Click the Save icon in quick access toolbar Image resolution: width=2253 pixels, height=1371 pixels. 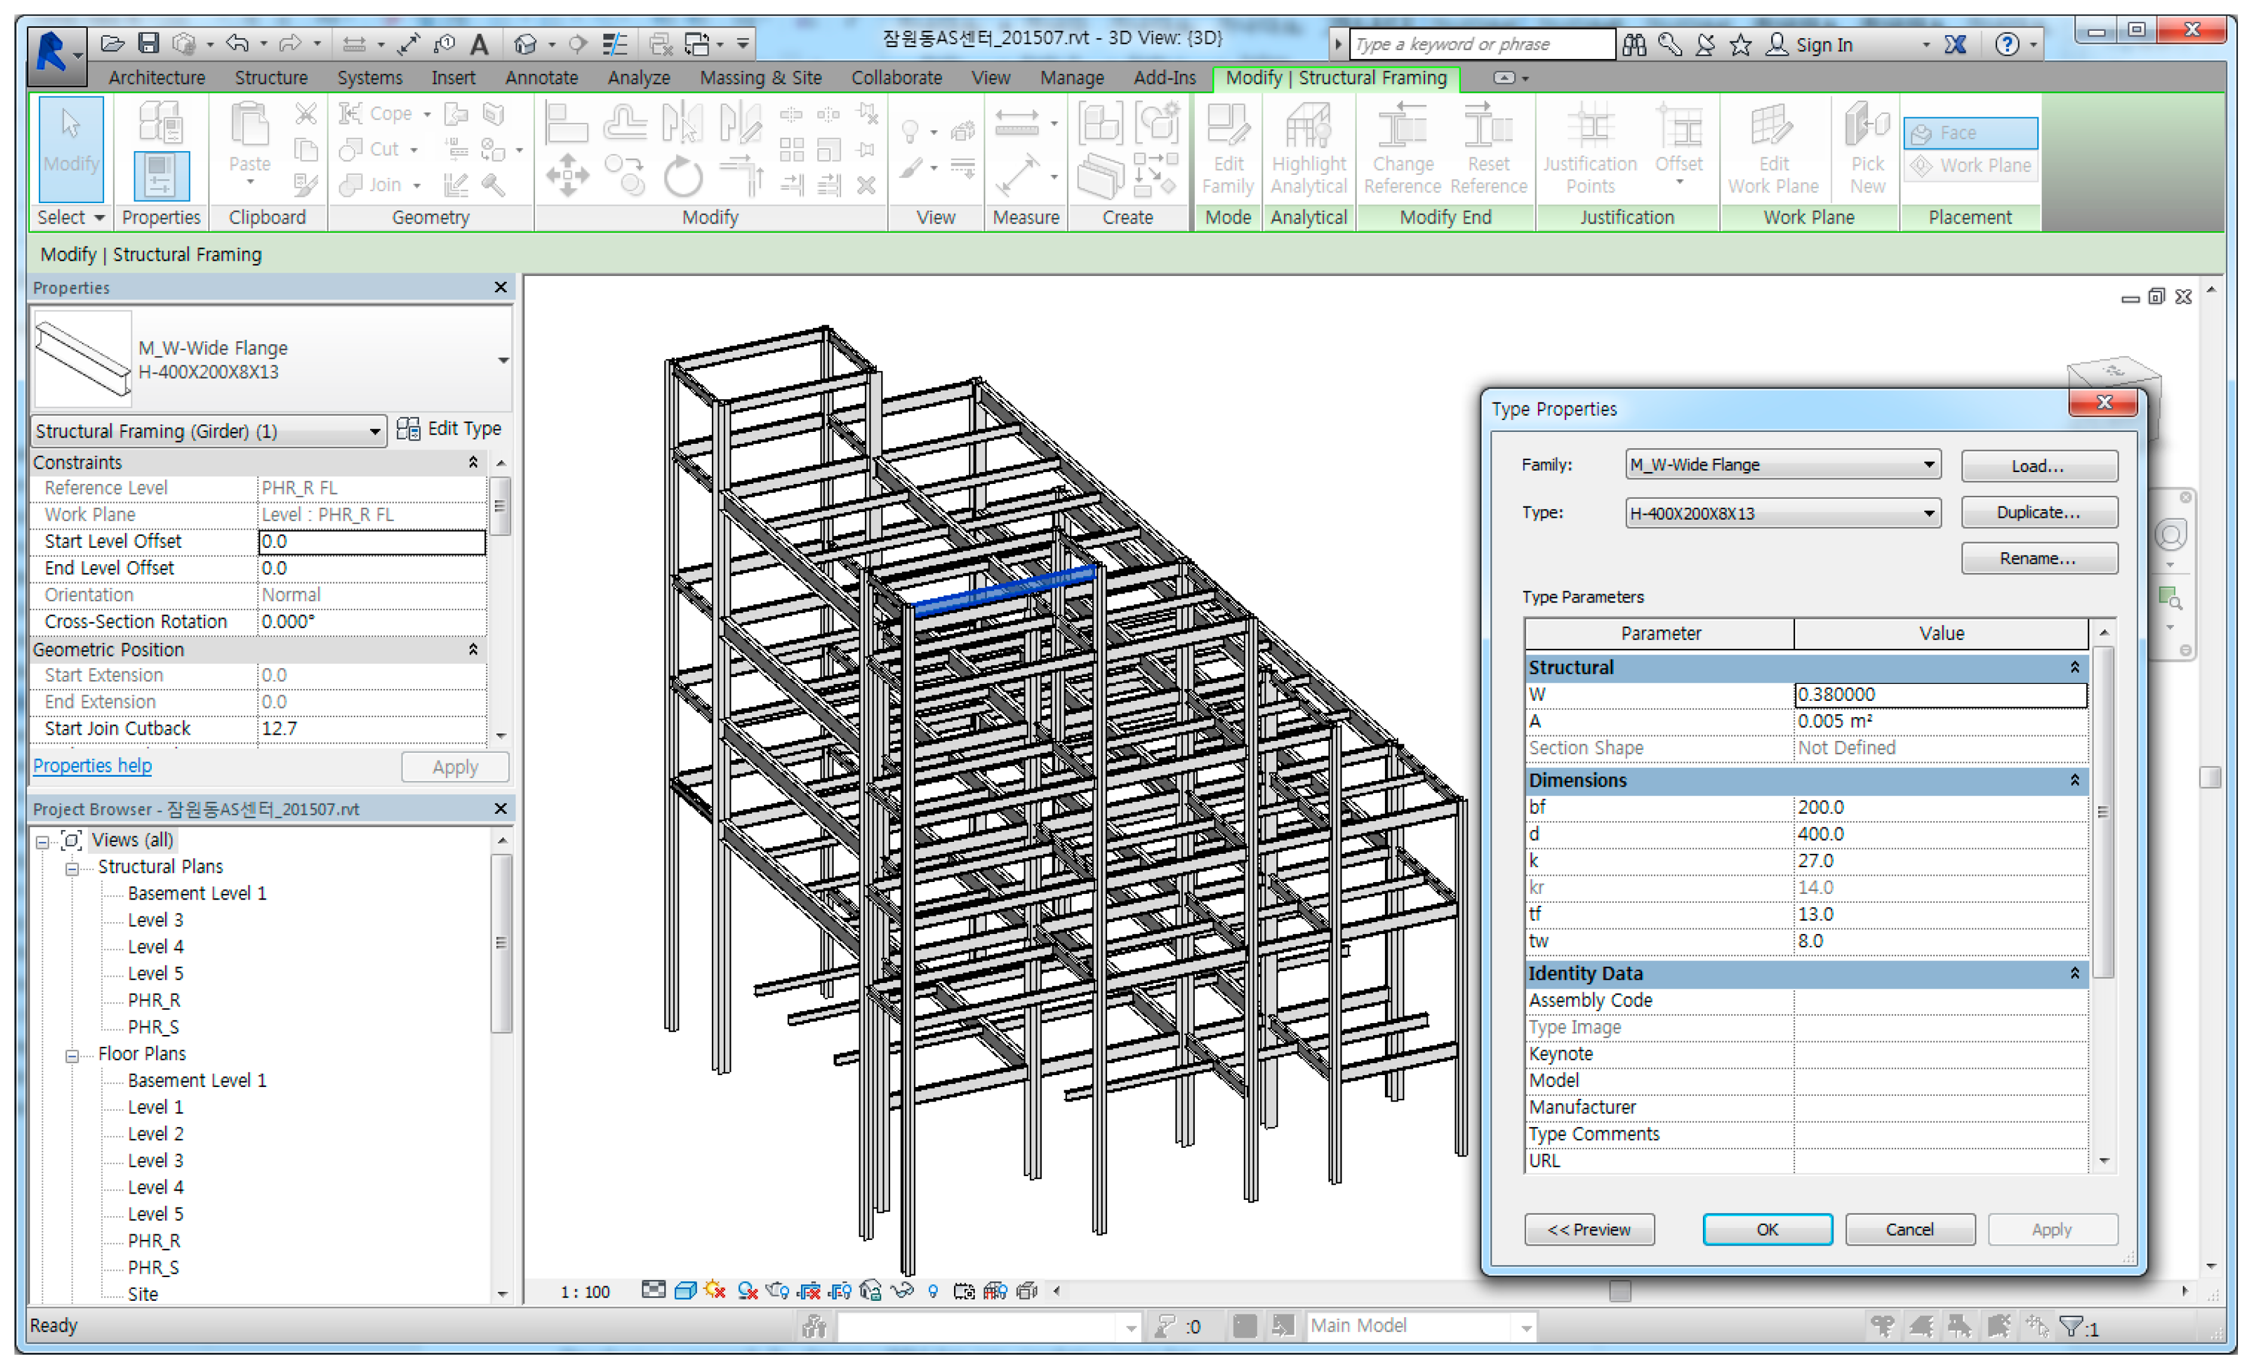point(148,42)
